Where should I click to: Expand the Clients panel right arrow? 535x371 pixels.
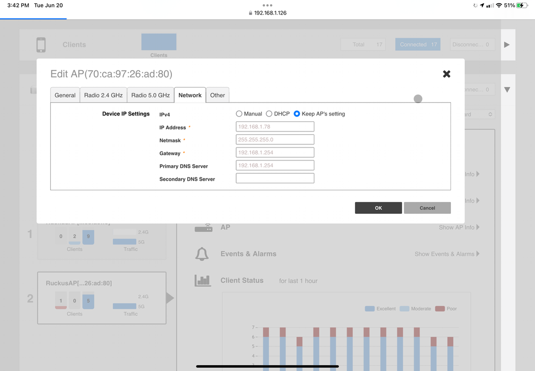click(x=507, y=45)
